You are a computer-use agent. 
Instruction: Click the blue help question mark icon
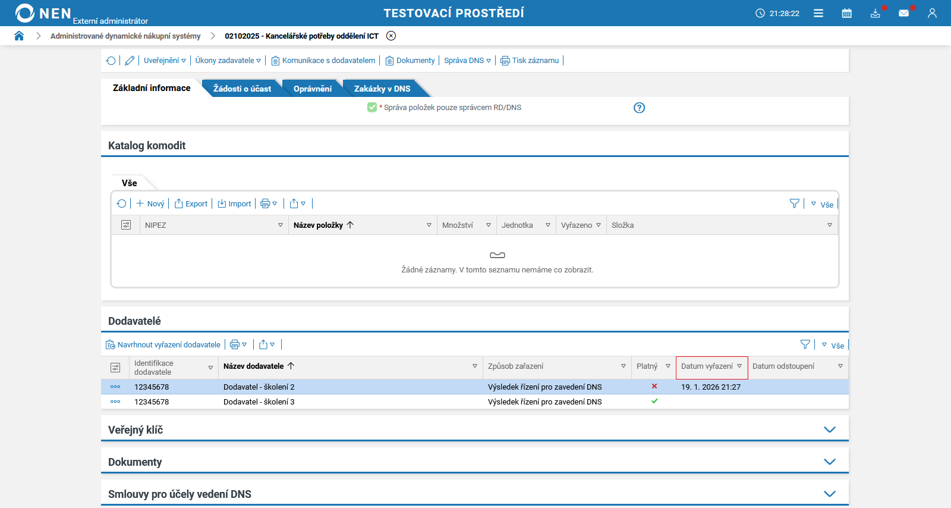tap(639, 108)
